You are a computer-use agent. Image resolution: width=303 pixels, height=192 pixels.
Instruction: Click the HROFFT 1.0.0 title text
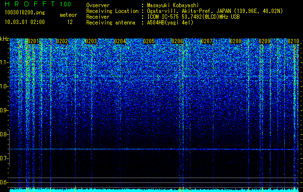pos(38,4)
